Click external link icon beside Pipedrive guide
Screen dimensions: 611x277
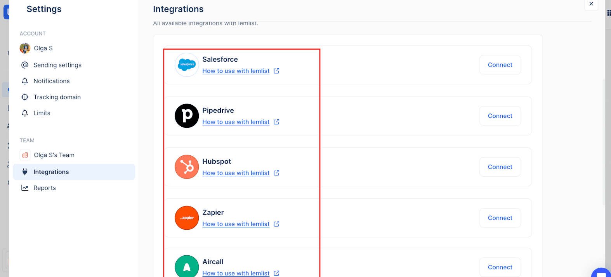click(276, 122)
